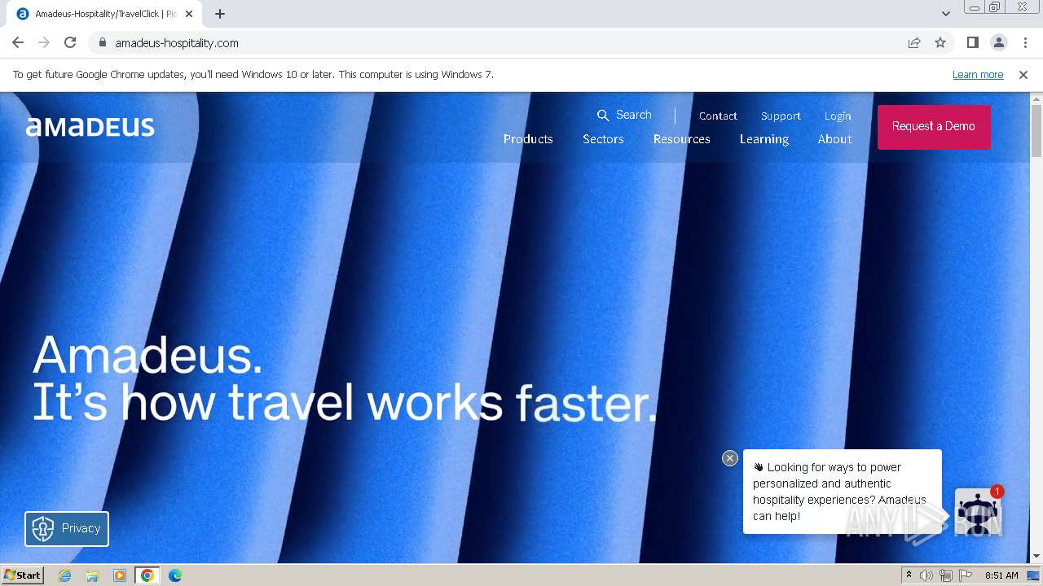Click the browser back arrow
The height and width of the screenshot is (586, 1043).
[18, 42]
